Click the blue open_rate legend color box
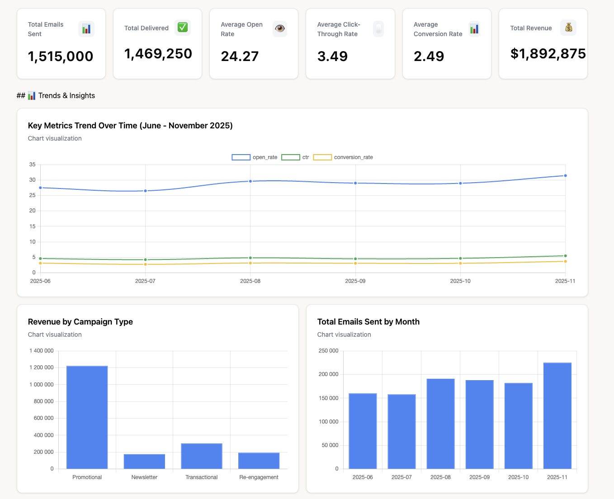Viewport: 614px width, 499px height. [241, 157]
